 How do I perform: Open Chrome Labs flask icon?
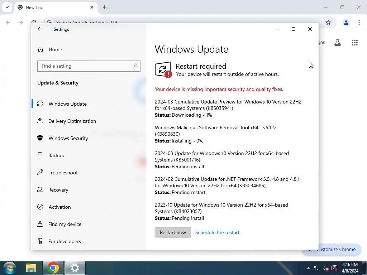tap(338, 43)
